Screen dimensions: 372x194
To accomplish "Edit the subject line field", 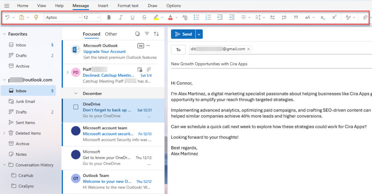I will [271, 64].
